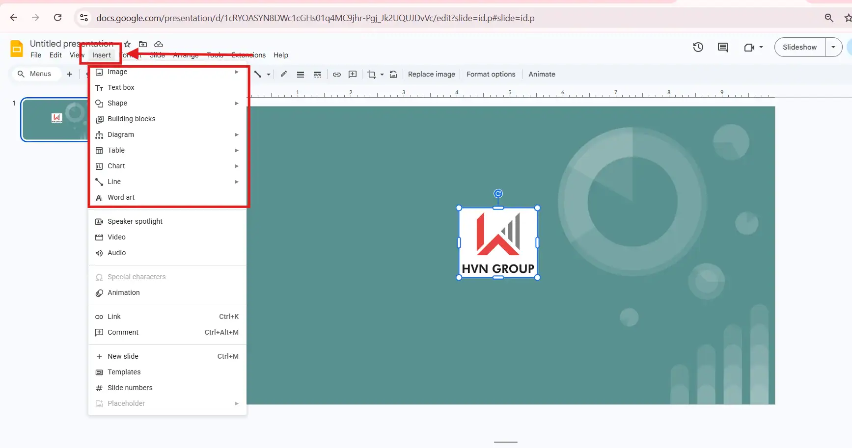Screen dimensions: 852x448
Task: Select Slide numbers in the menu
Action: (130, 388)
